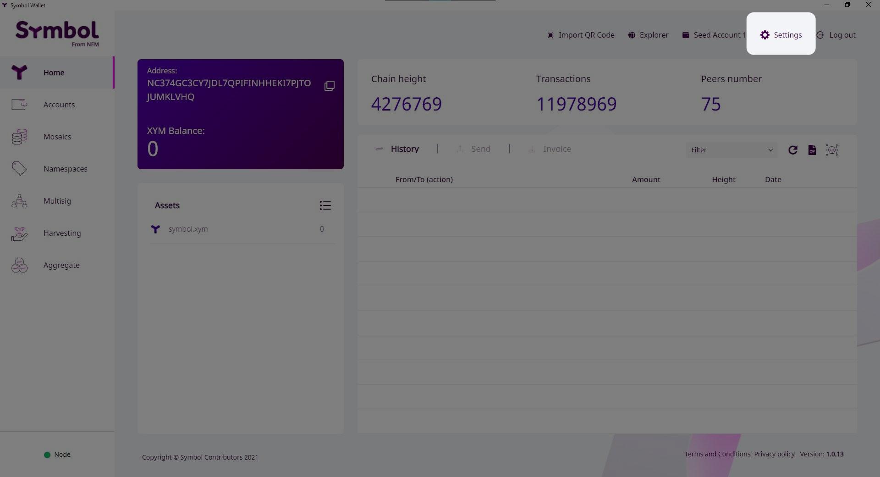Go to Home in the sidebar

click(x=57, y=72)
